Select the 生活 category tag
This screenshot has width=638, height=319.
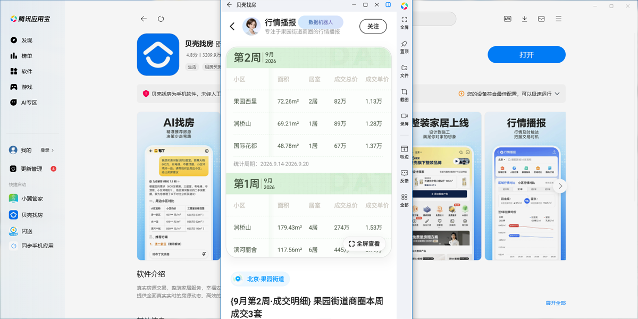[192, 67]
